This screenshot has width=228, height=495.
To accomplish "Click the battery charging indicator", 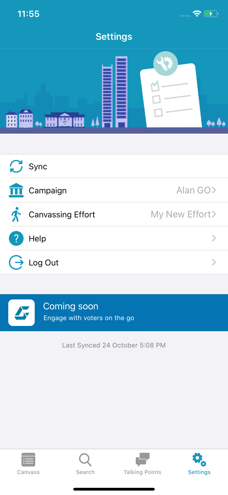I will [211, 14].
